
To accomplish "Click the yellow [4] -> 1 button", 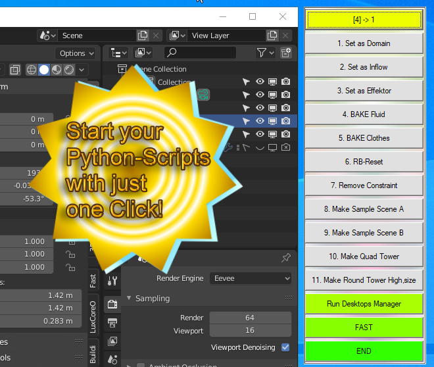I will [364, 20].
